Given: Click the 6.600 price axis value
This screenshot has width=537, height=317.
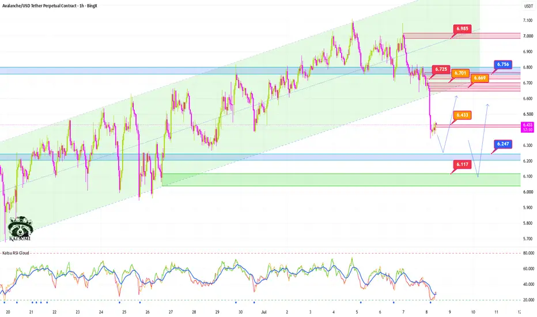Looking at the screenshot, I should [528, 99].
